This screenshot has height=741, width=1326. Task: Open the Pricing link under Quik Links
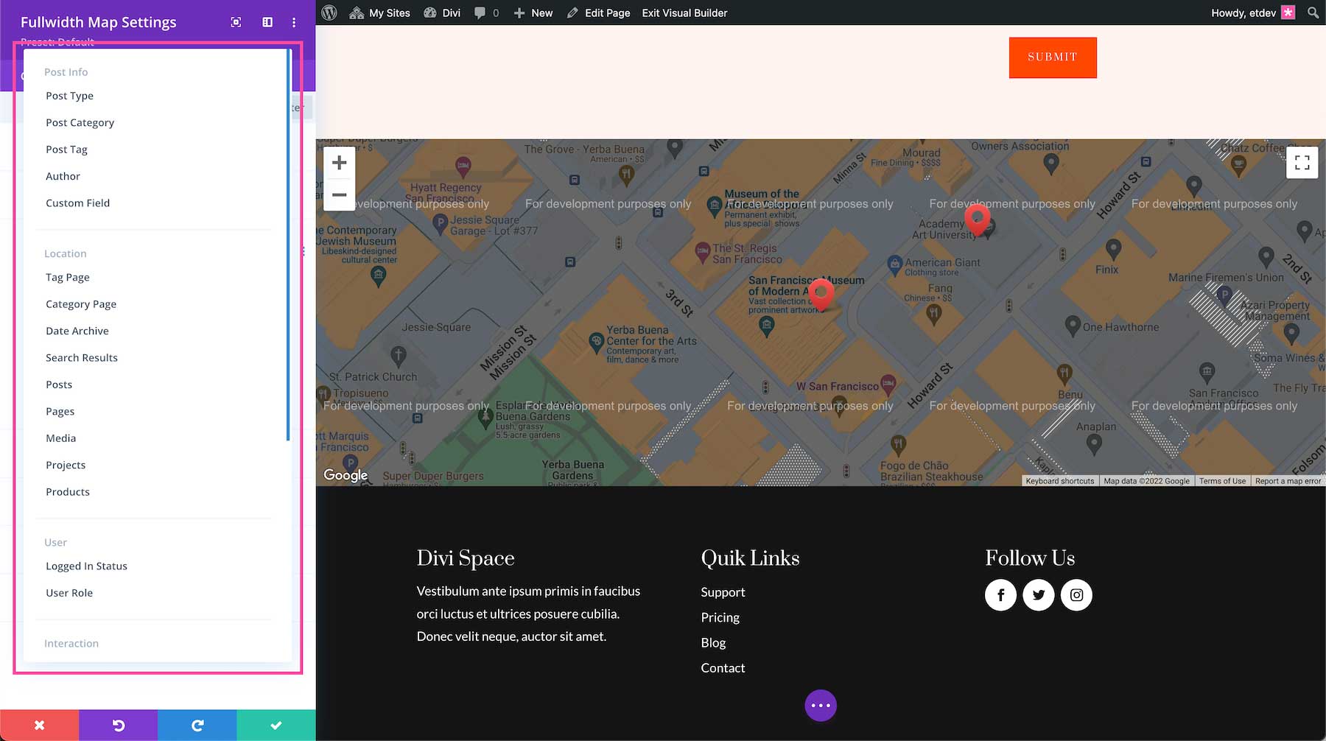tap(720, 617)
